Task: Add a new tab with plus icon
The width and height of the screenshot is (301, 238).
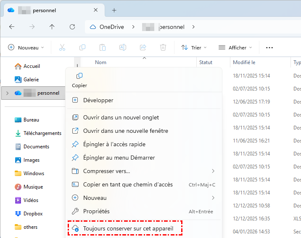Action: [x=114, y=10]
